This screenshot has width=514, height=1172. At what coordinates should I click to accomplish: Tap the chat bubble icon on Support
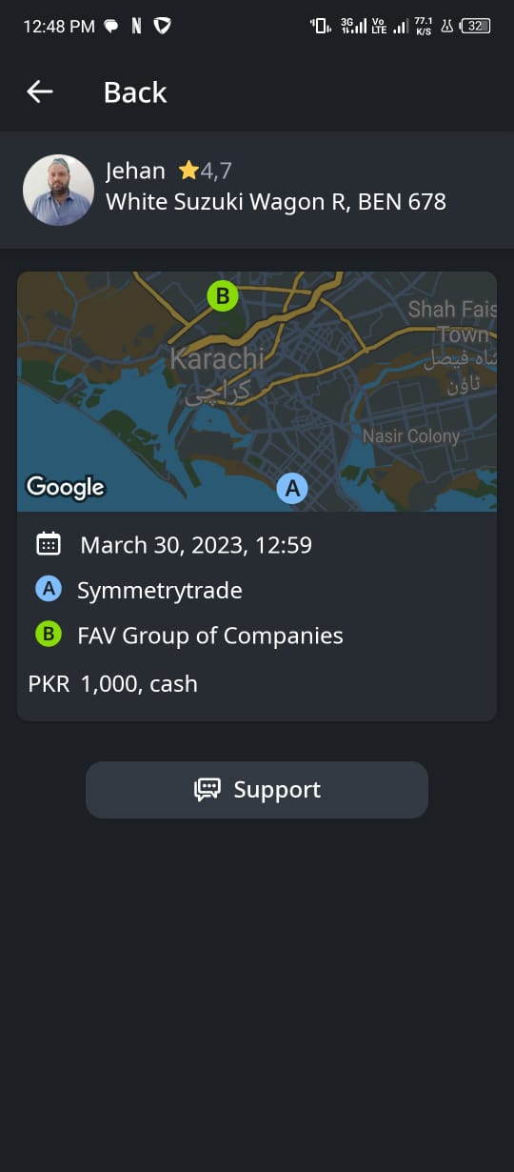click(x=208, y=790)
